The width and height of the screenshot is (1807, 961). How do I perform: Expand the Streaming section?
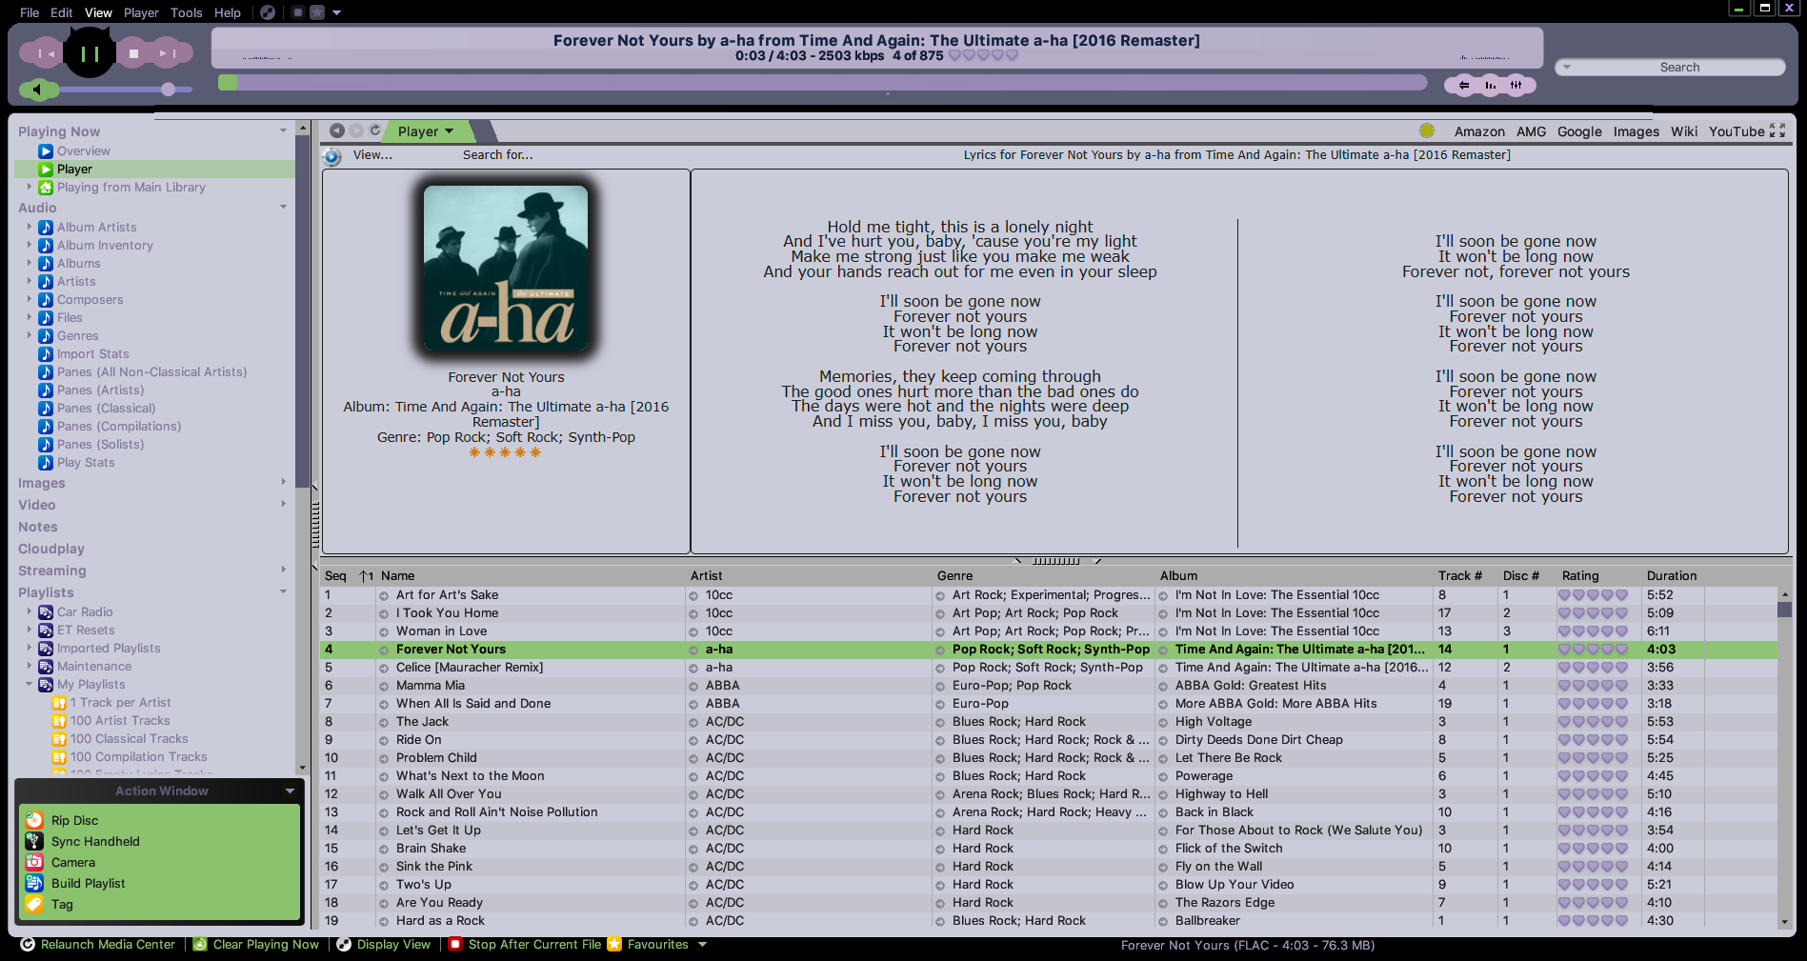(283, 570)
